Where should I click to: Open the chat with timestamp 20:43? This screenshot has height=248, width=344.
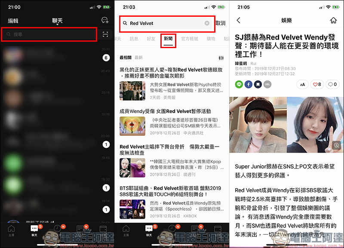tap(57, 76)
